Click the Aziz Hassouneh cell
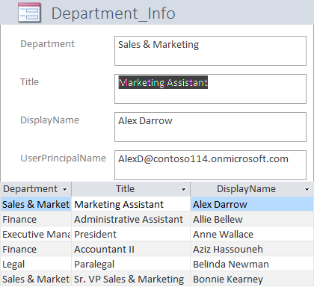This screenshot has width=314, height=287. pyautogui.click(x=252, y=249)
